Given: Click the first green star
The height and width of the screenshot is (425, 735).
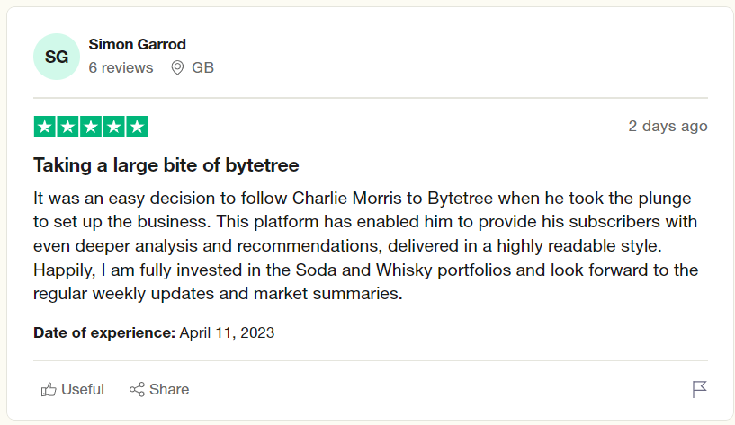Looking at the screenshot, I should coord(45,127).
